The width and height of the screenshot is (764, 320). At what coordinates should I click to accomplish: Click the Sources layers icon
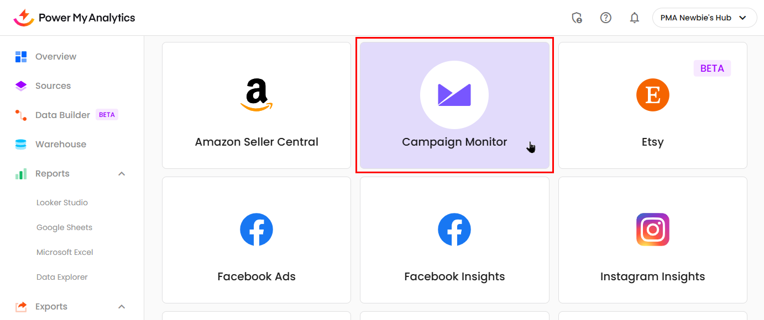coord(21,86)
